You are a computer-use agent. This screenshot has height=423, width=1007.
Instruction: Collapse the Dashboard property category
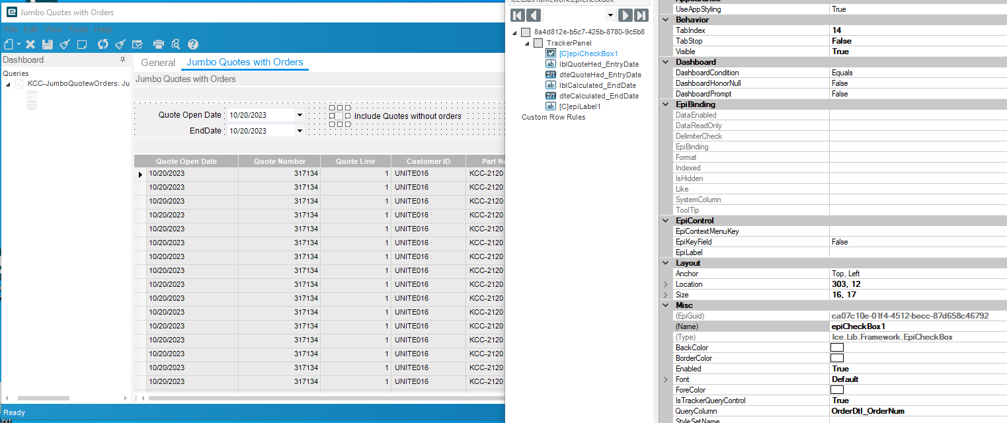tap(665, 62)
